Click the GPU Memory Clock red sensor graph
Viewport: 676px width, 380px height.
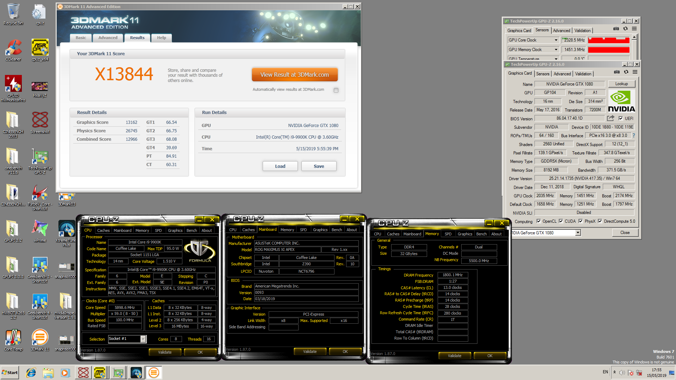click(609, 50)
